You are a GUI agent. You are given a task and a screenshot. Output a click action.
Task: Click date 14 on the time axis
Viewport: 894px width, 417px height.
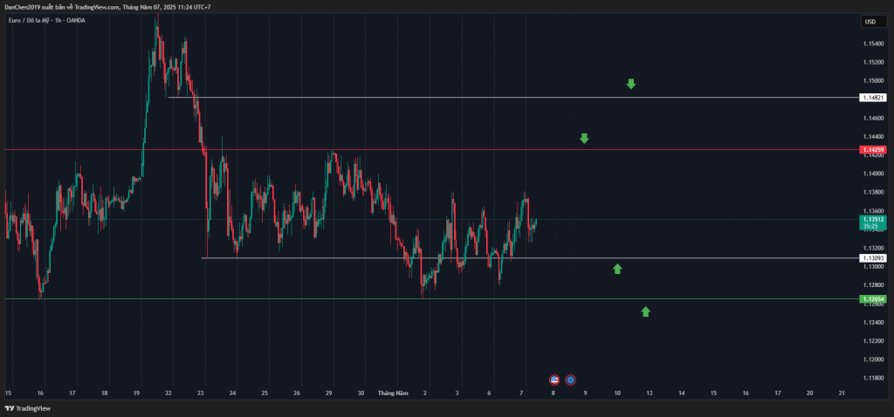(681, 393)
